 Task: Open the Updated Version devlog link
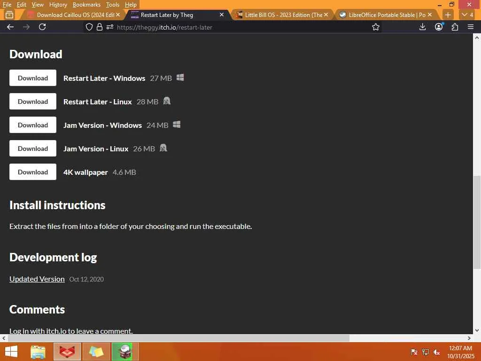(x=37, y=279)
